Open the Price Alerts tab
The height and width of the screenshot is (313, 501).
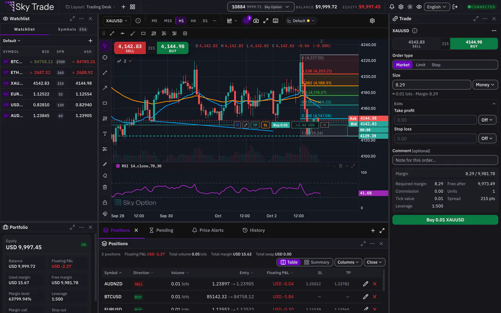[208, 230]
